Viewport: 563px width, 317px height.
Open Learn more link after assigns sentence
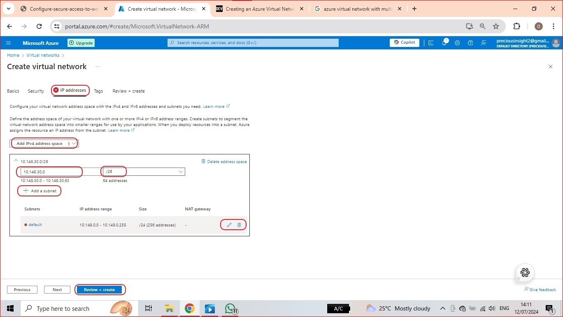click(121, 131)
